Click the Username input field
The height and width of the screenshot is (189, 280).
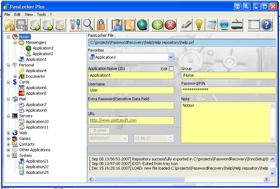(131, 90)
